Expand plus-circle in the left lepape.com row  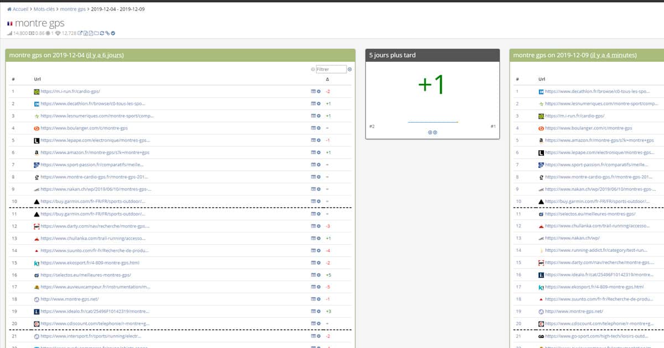[x=319, y=140]
